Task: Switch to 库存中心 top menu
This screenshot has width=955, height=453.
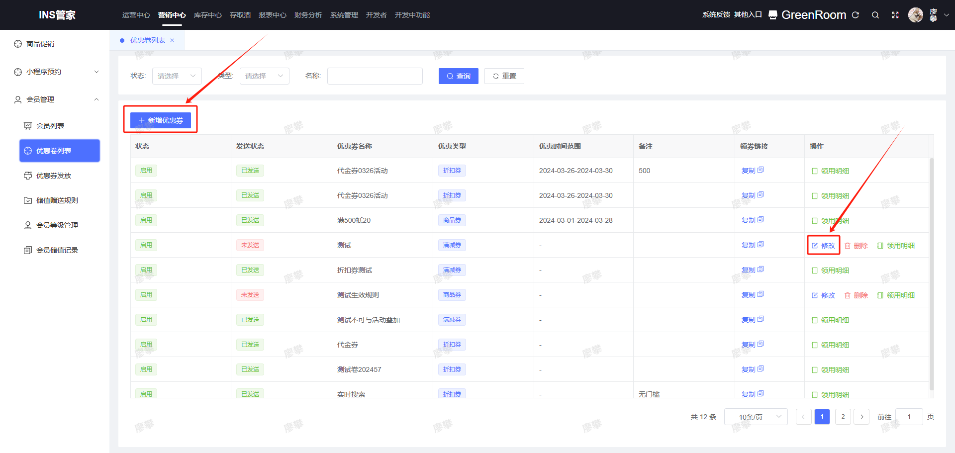Action: coord(207,15)
